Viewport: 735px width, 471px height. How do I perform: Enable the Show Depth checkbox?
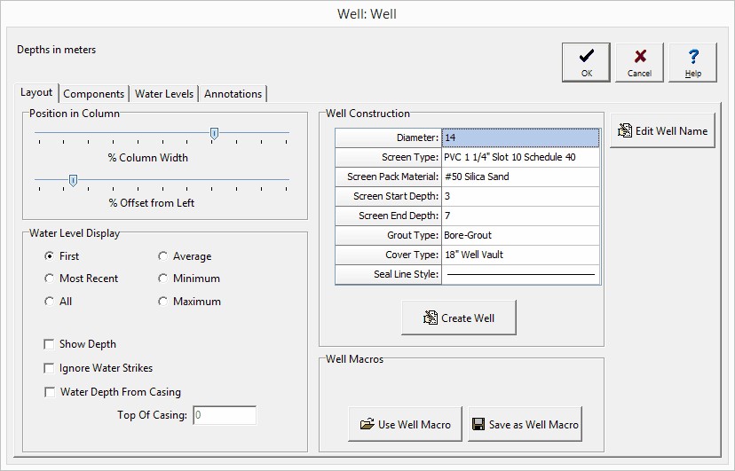(50, 344)
